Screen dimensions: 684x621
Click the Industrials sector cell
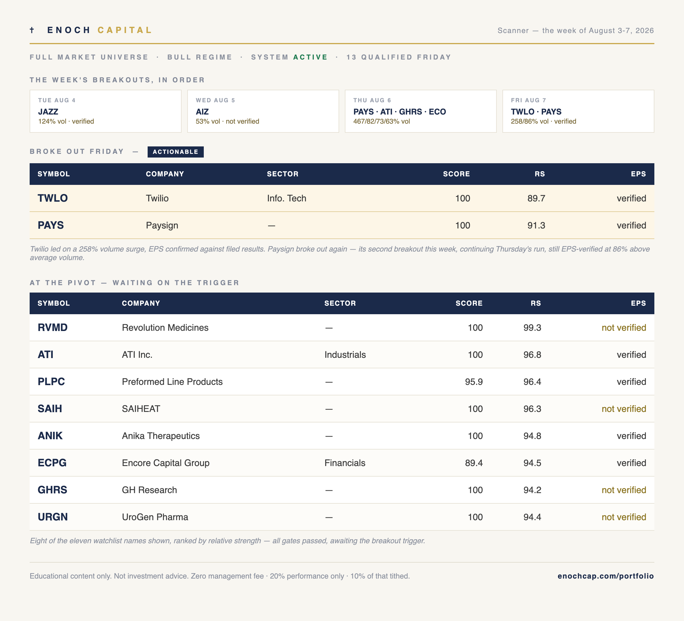(x=345, y=355)
